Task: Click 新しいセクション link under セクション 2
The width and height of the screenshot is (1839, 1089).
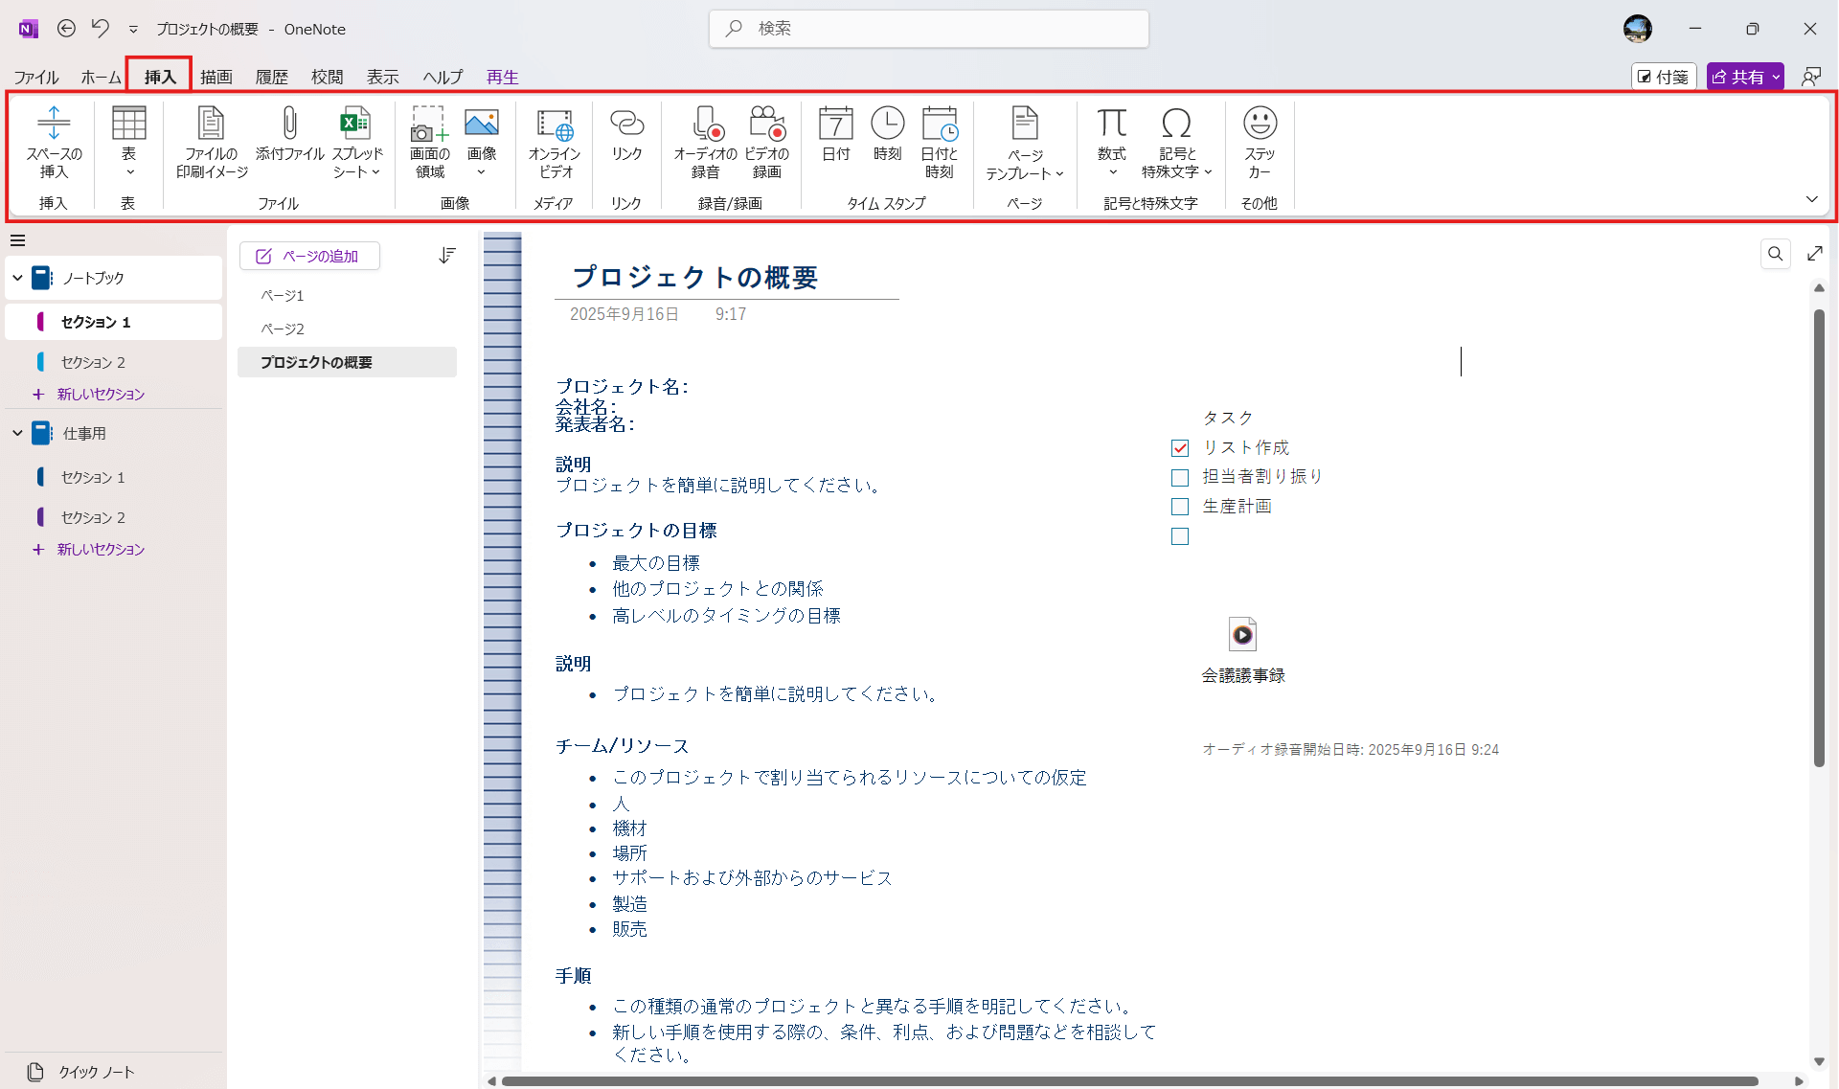Action: coord(101,394)
